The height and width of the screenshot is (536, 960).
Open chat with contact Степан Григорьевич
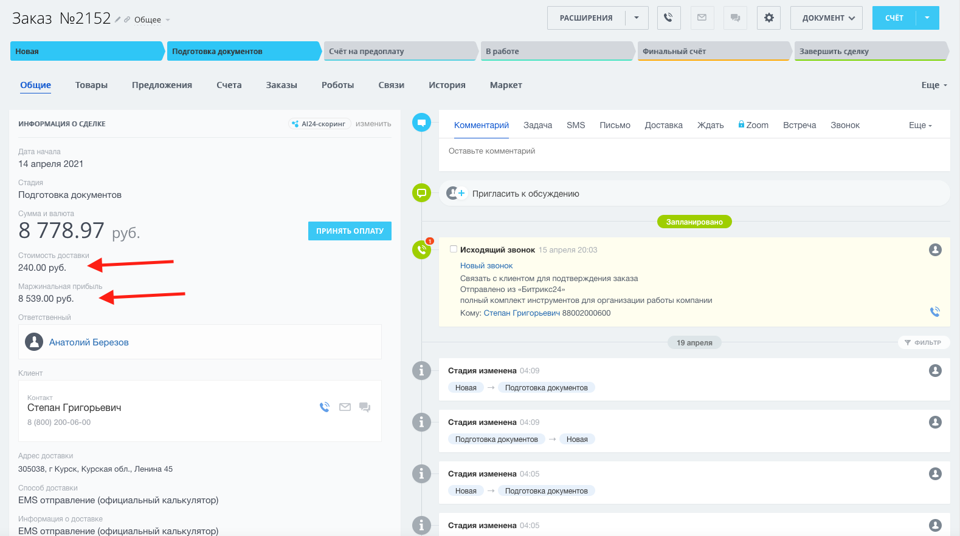tap(365, 407)
